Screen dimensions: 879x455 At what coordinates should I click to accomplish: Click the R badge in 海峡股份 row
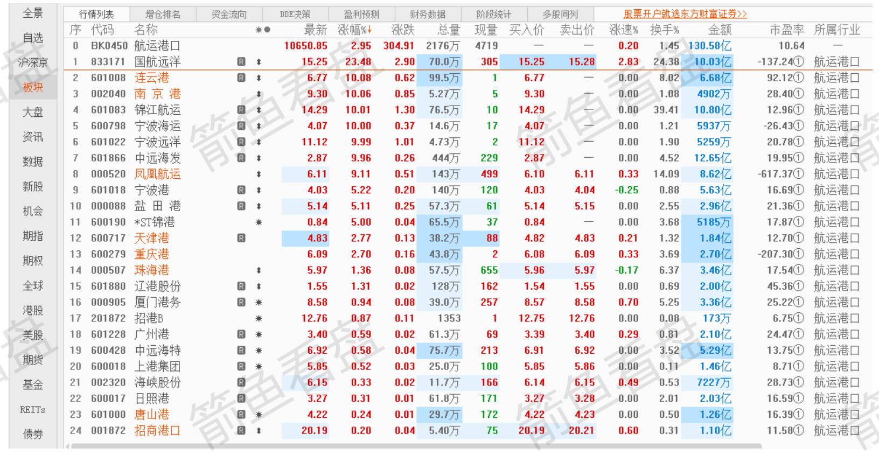click(241, 382)
